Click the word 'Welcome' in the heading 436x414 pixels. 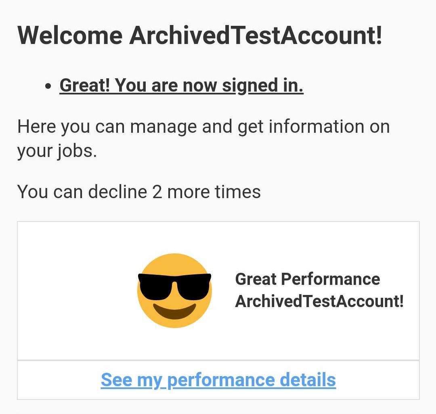pyautogui.click(x=70, y=35)
